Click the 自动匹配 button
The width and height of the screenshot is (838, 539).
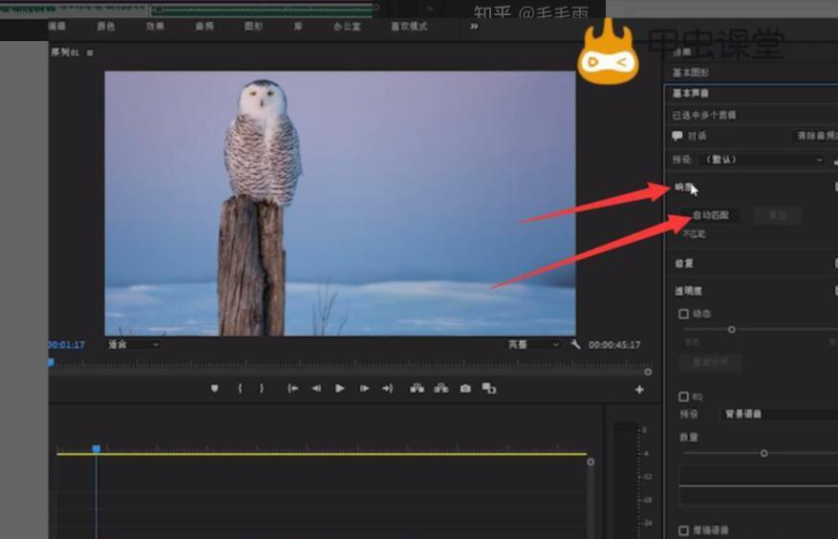710,215
